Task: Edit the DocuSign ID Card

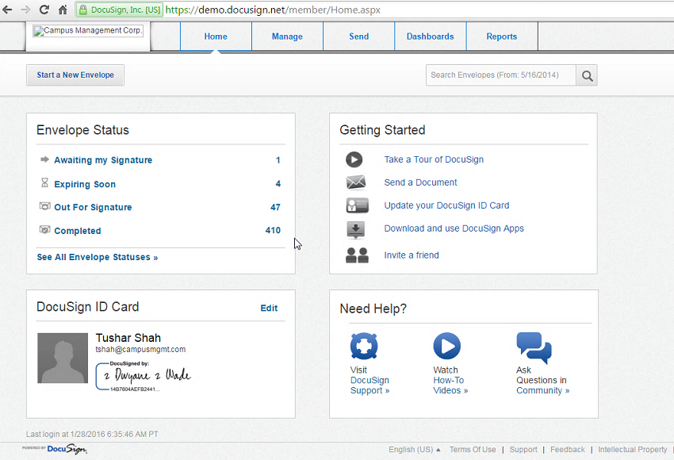Action: pyautogui.click(x=269, y=308)
